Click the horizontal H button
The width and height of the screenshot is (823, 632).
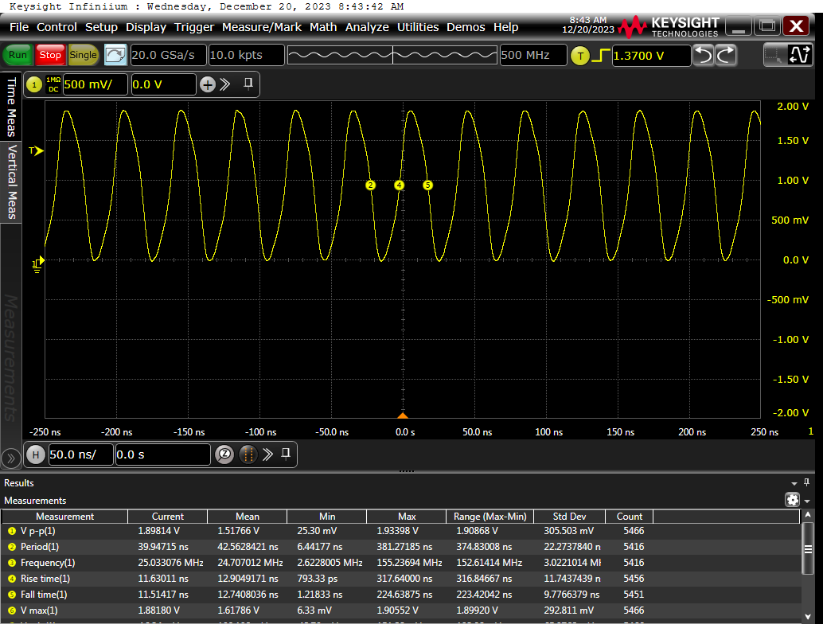[36, 454]
